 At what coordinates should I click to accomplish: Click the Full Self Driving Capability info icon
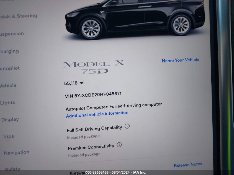[x=127, y=126]
